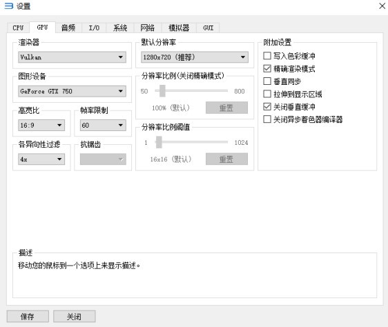Click the 附加设置 group title
Image resolution: width=388 pixels, height=327 pixels.
coord(277,42)
